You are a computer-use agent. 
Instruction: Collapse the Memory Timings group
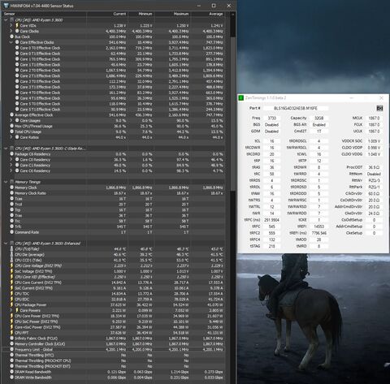6,182
